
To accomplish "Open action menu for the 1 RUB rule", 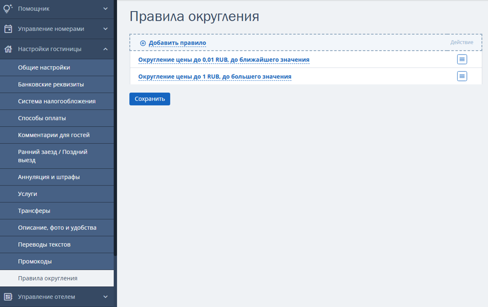I will (x=462, y=76).
